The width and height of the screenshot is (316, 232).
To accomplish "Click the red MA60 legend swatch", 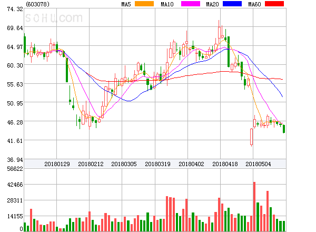I will pyautogui.click(x=274, y=4).
